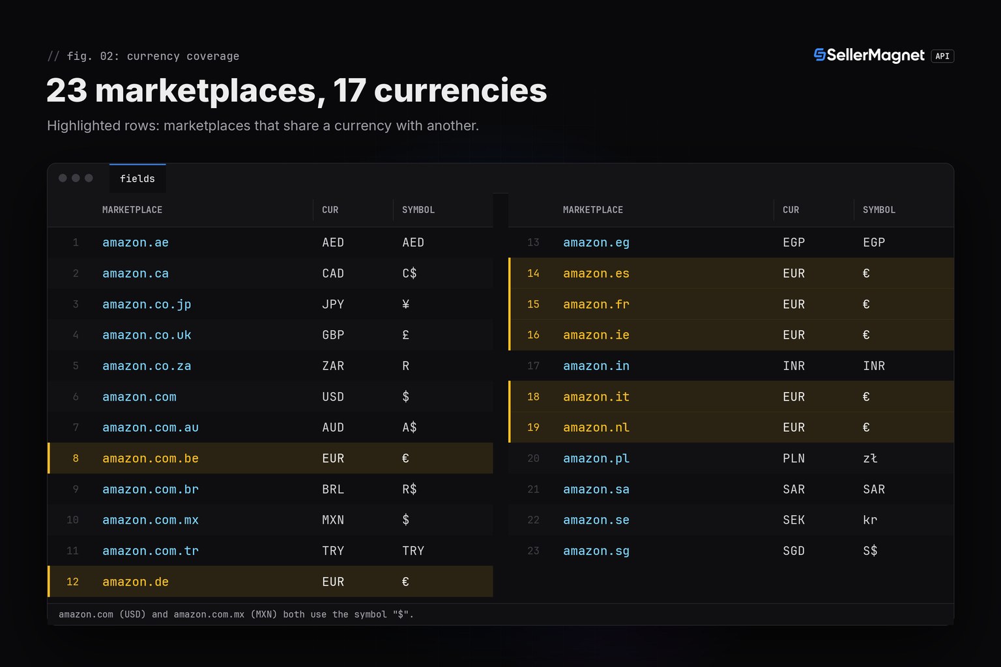Click the SGD currency code cell
This screenshot has height=667, width=1001.
tap(794, 551)
